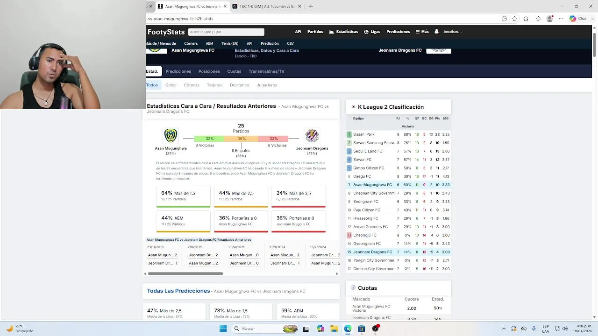Open Microsoft Edge from the taskbar
Screen dimensions: 598x336
[x=348, y=329]
